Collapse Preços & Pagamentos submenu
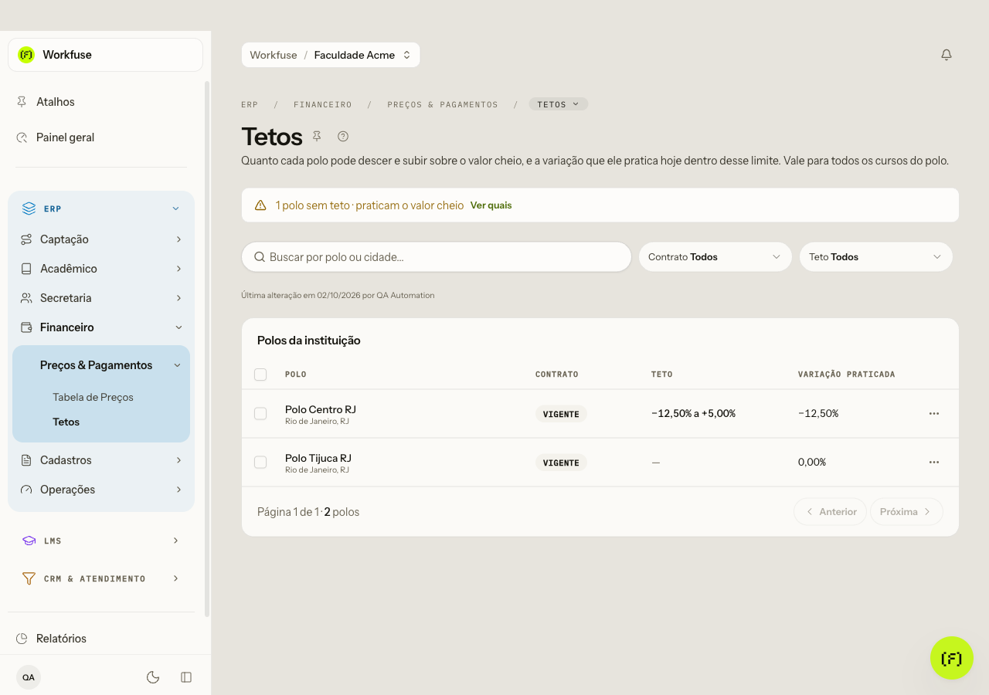 (101, 365)
